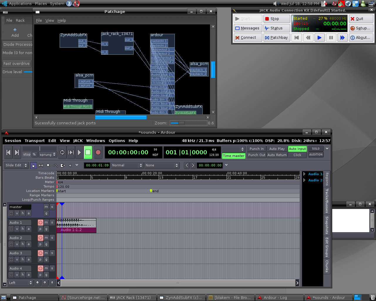Open the Slide Edit mode dropdown
This screenshot has width=376, height=301.
point(16,165)
